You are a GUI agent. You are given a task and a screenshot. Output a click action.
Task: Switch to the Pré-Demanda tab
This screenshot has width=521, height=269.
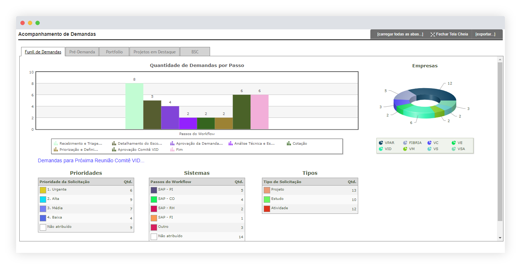[x=82, y=51]
